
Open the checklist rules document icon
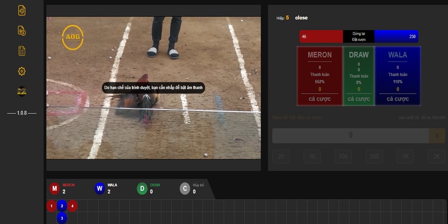coord(22,51)
